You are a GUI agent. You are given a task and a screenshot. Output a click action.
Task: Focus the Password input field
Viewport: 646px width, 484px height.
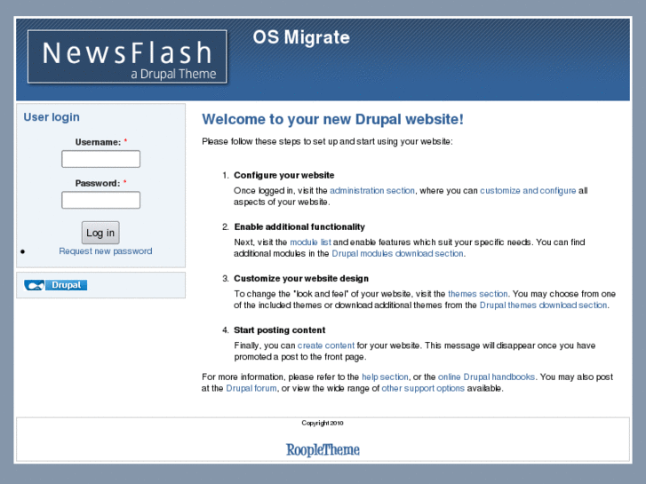coord(101,200)
